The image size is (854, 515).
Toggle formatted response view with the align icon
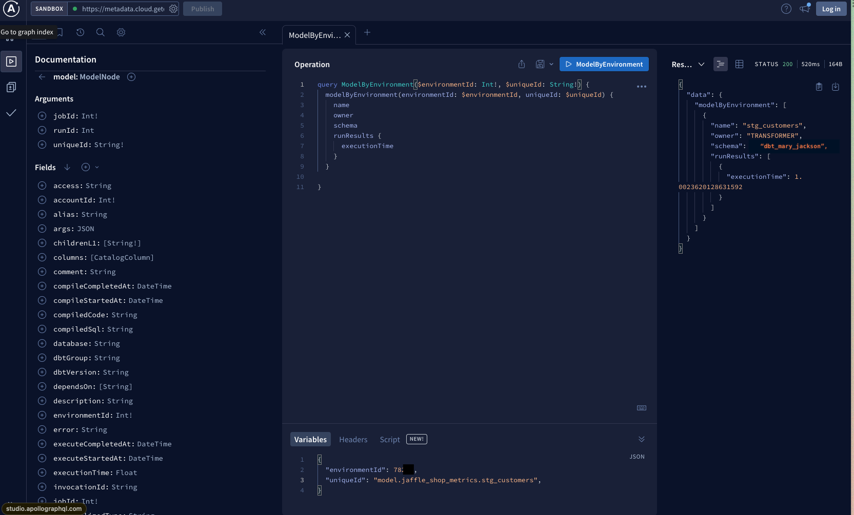[x=721, y=64]
